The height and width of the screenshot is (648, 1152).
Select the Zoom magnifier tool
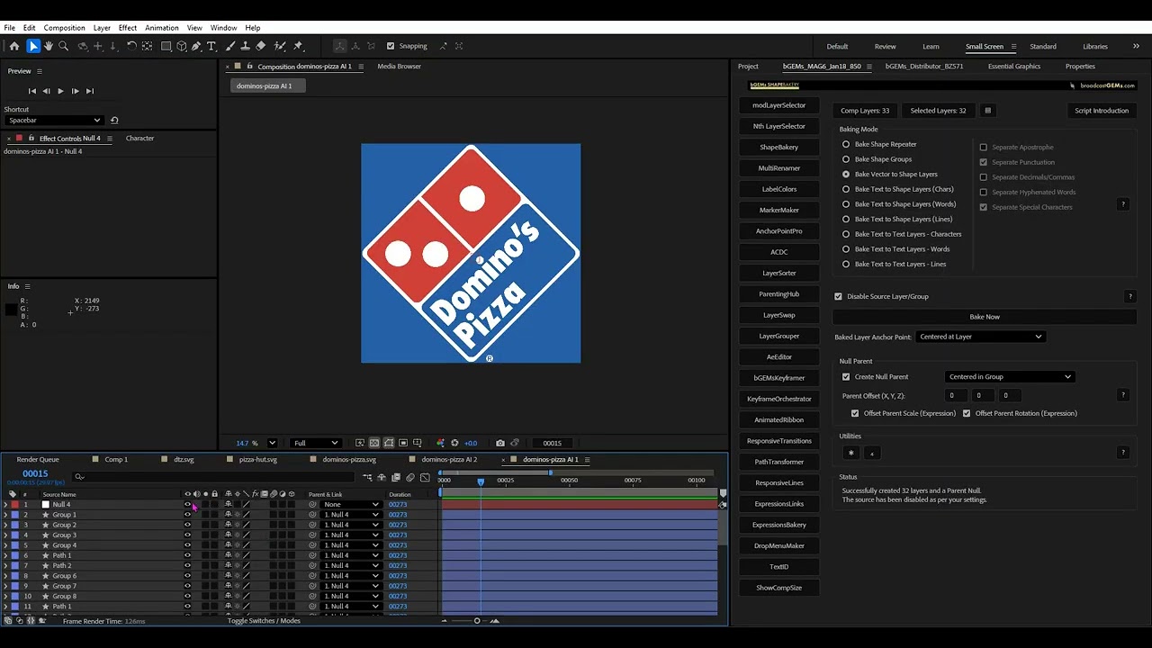(64, 46)
